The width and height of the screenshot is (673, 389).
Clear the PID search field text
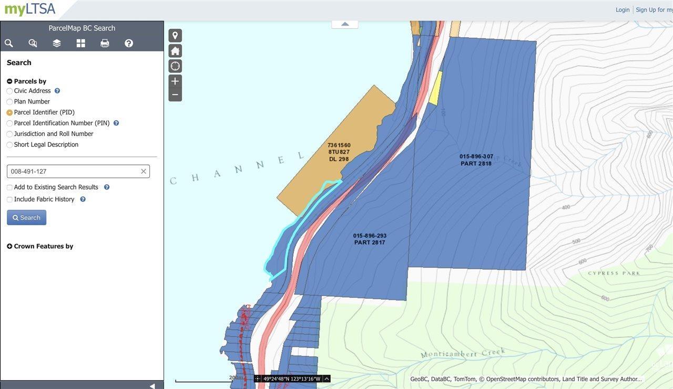coord(144,172)
